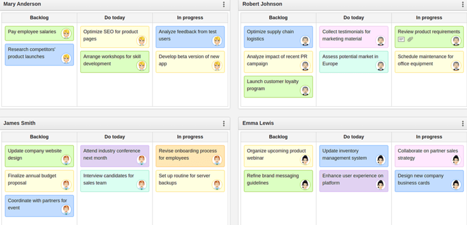Open the three-dot menu on James Smith's board
This screenshot has height=225, width=467.
(223, 123)
